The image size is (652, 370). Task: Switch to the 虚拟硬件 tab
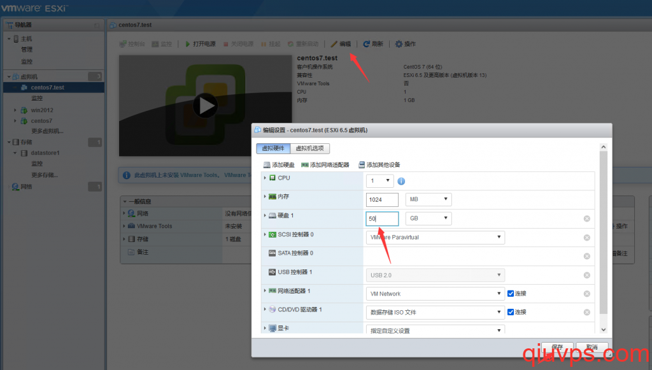(273, 148)
